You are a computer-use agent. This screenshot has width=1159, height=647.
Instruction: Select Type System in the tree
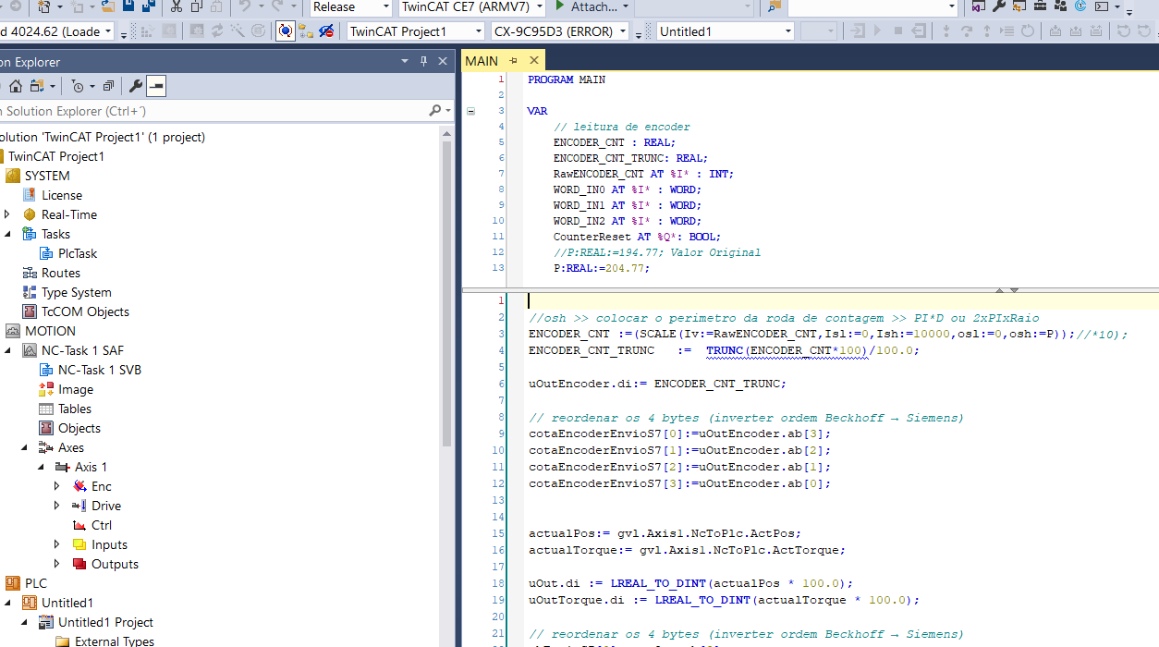(77, 292)
